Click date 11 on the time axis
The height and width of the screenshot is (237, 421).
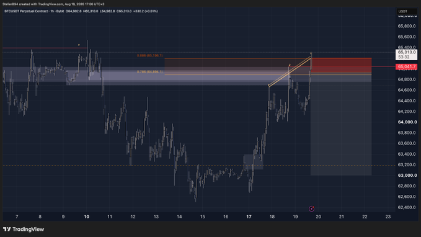click(x=110, y=217)
